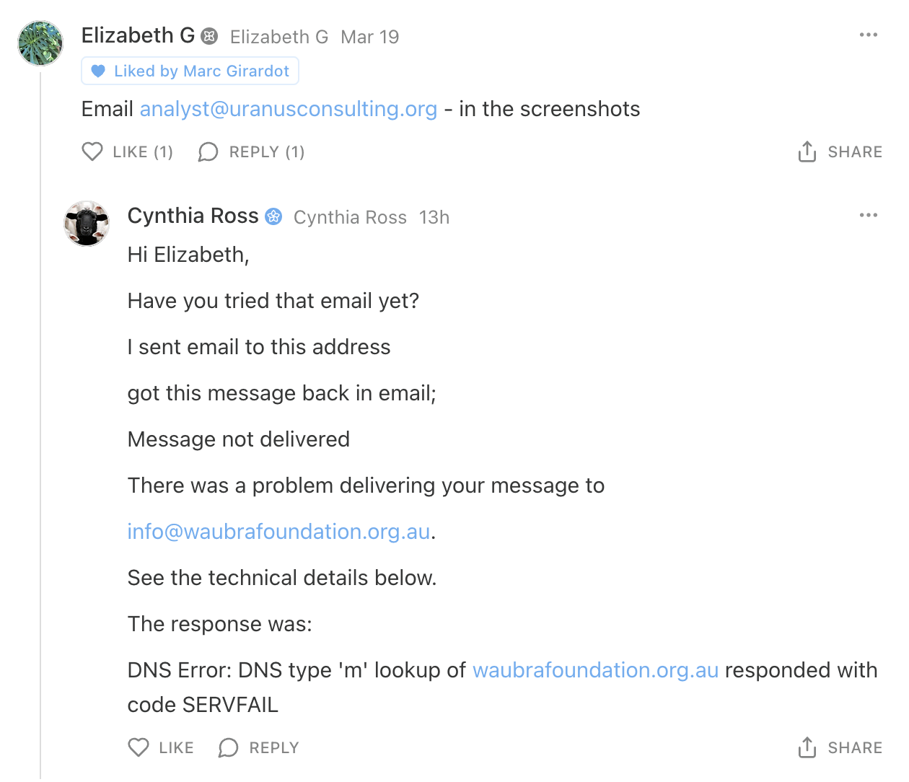Like Cynthia Ross's reply with heart icon

139,747
